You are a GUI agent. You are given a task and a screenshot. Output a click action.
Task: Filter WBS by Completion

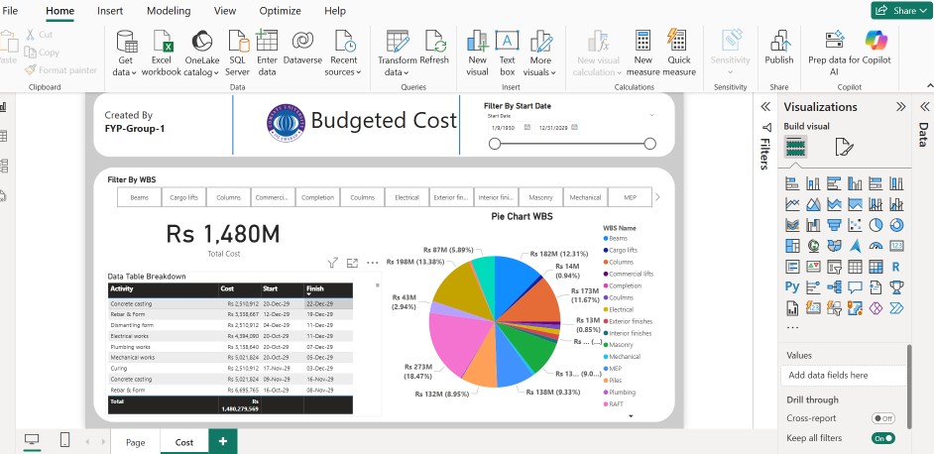[x=317, y=197]
